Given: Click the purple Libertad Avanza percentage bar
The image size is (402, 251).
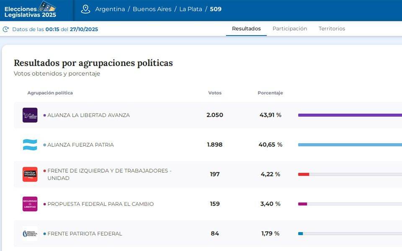Looking at the screenshot, I should pos(350,115).
